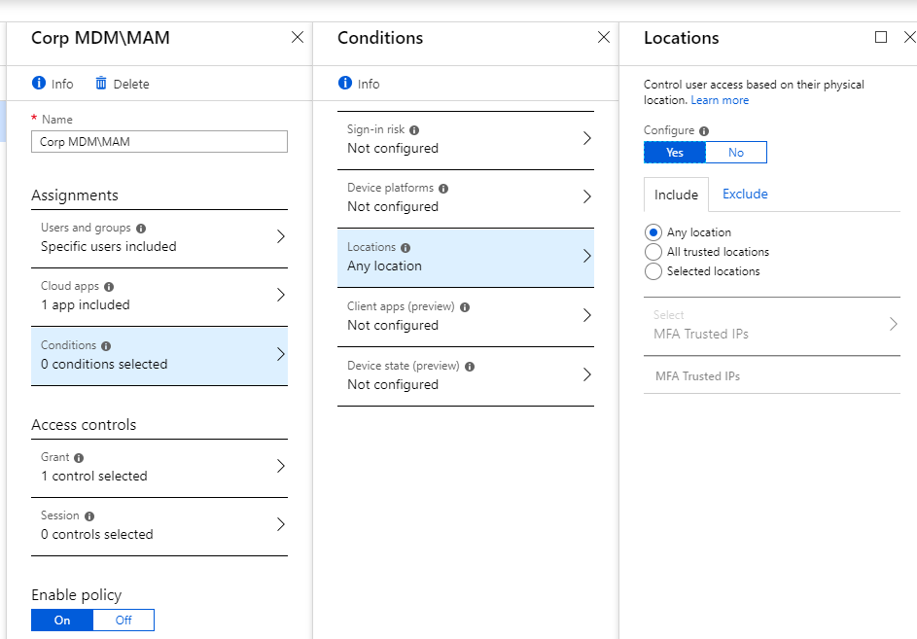
Task: Turn Enable policy Off
Action: click(x=123, y=621)
